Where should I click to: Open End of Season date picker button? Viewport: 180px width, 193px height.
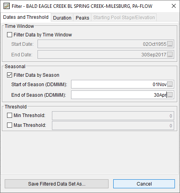tap(170, 95)
